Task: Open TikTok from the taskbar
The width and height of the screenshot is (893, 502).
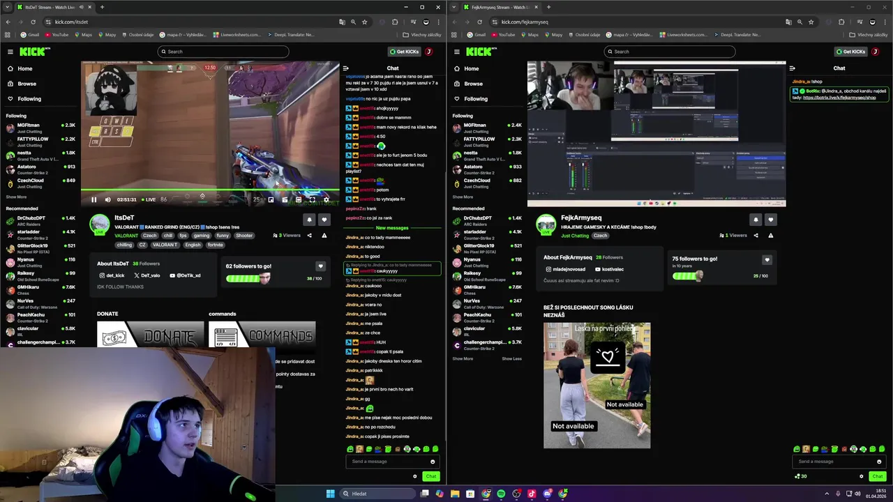Action: 532,494
